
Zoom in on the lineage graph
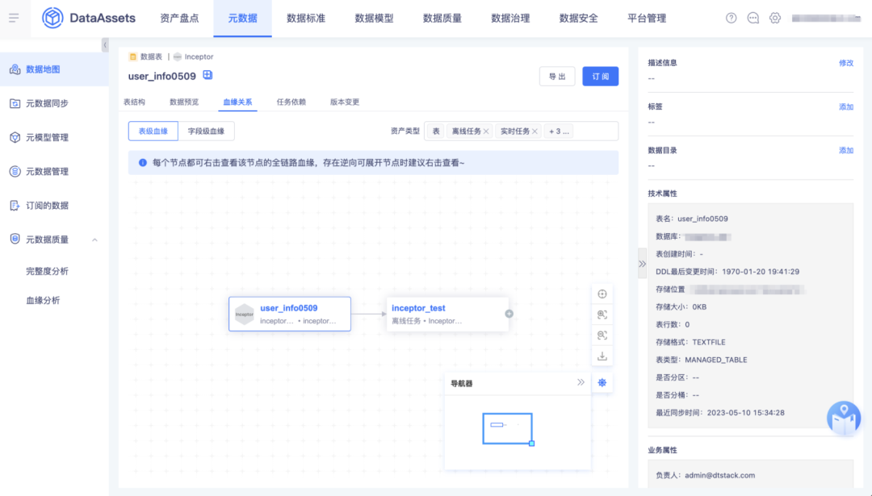[x=602, y=315]
